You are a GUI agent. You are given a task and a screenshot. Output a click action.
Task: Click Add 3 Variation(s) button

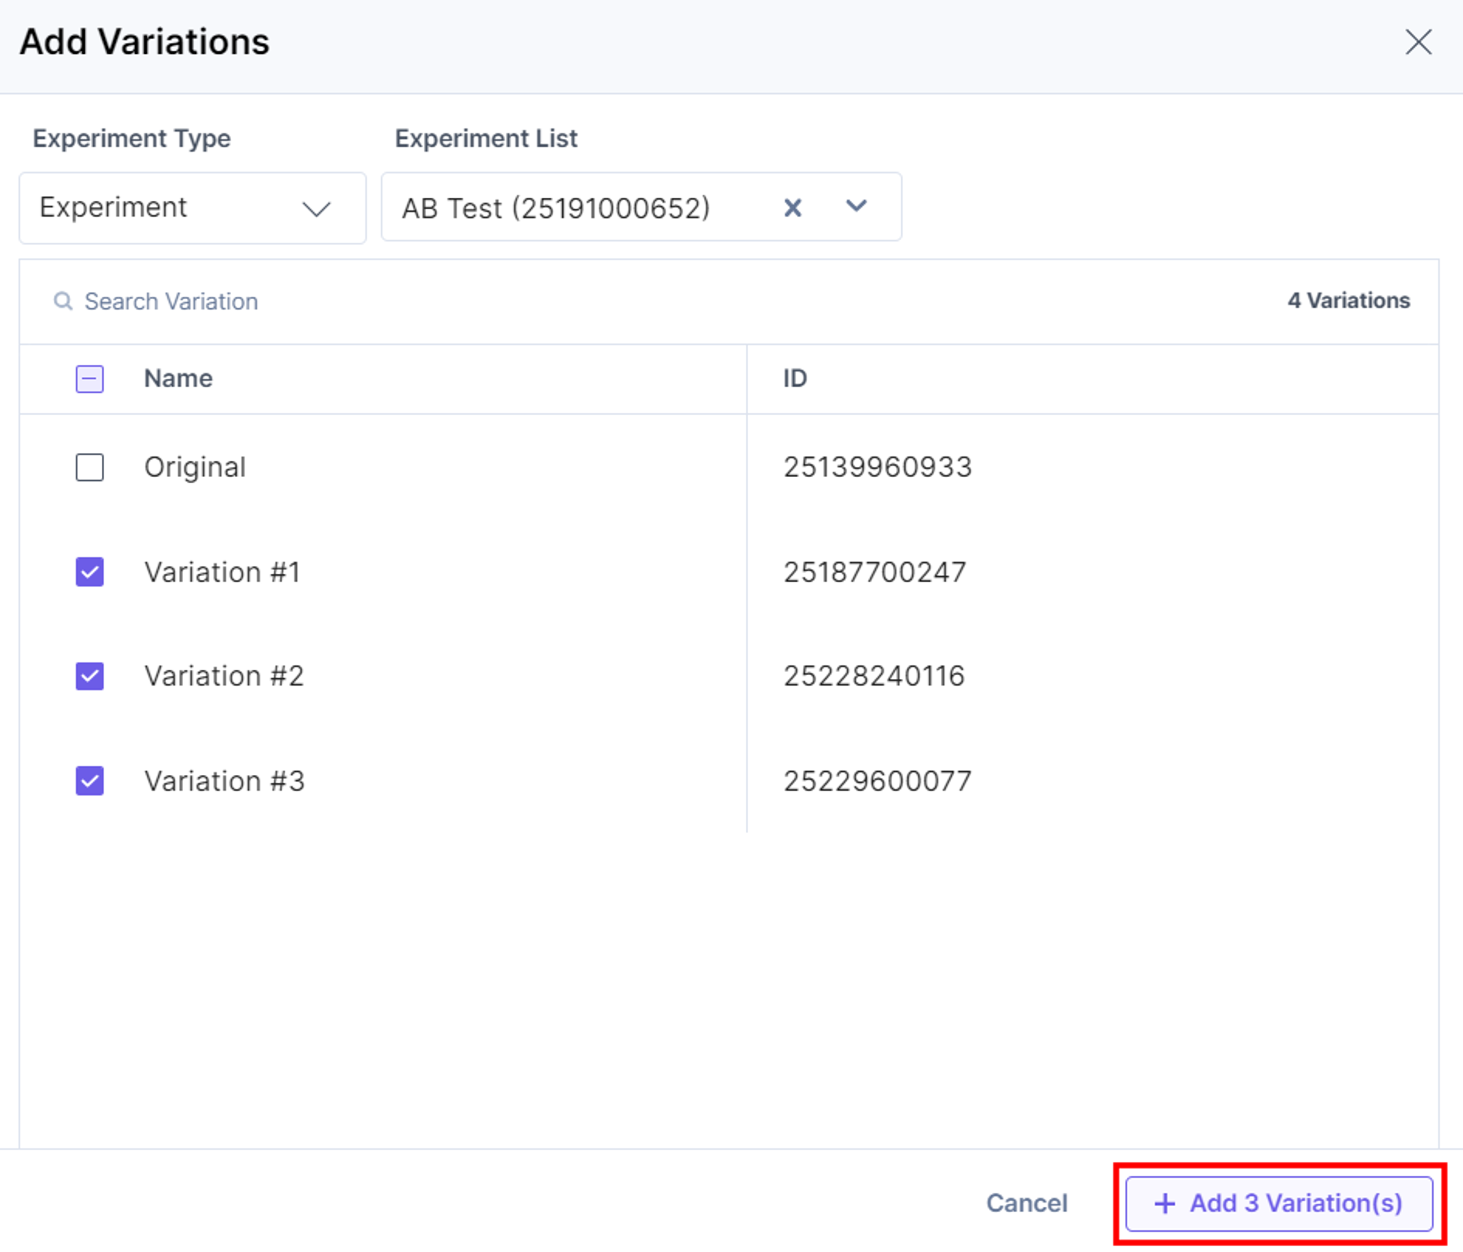pyautogui.click(x=1279, y=1203)
